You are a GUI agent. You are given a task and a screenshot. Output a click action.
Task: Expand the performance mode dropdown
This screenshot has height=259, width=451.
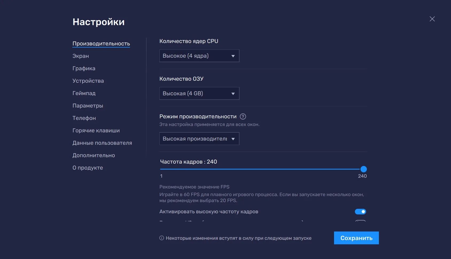199,139
